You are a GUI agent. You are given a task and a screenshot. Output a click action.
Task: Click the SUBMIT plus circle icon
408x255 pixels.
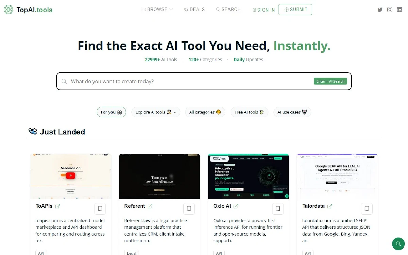(x=286, y=10)
